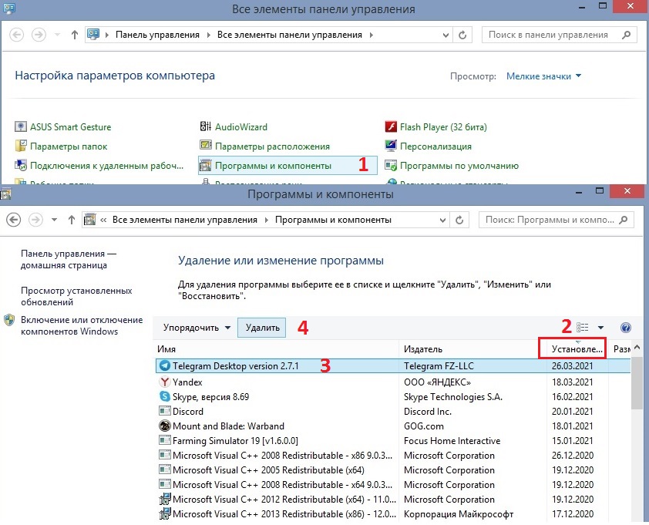Select Discord program row
Viewport: 649px width, 525px height.
click(x=393, y=411)
